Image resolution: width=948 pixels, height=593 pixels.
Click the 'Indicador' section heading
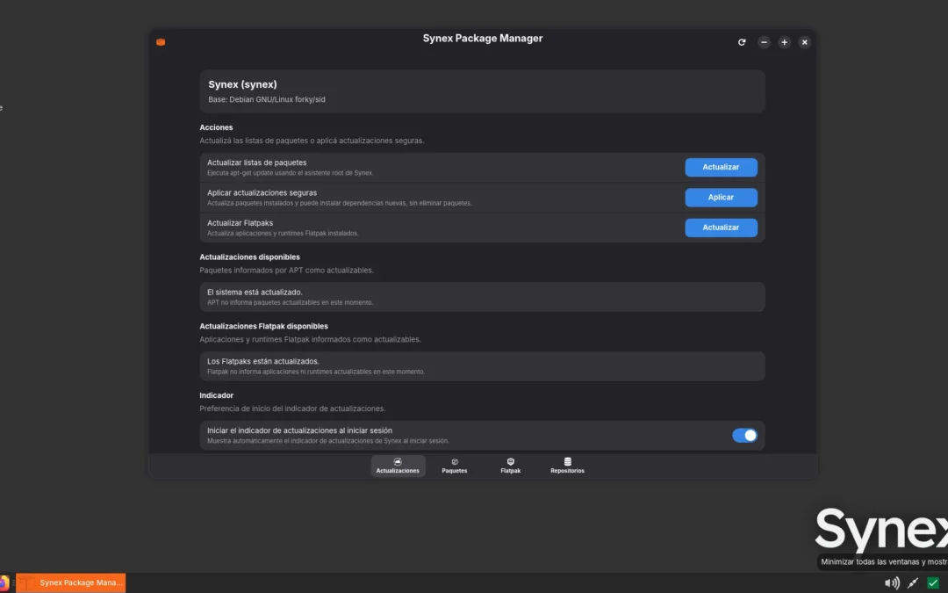(217, 395)
